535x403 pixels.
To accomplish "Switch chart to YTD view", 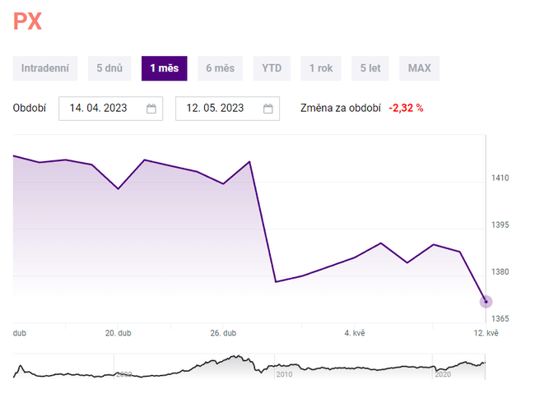I will 272,68.
